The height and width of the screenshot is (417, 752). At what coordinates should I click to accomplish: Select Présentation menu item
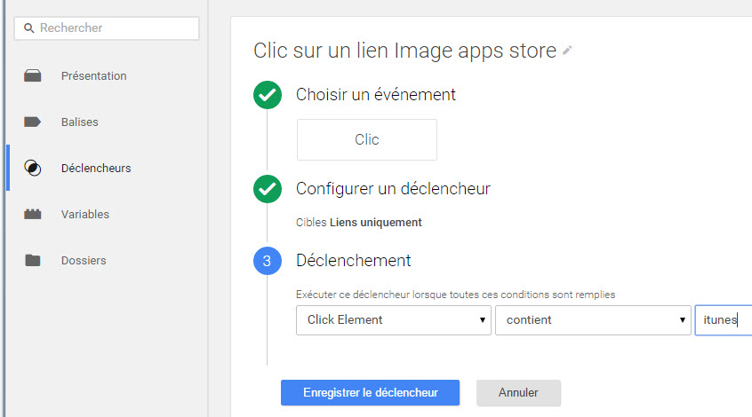click(x=93, y=75)
